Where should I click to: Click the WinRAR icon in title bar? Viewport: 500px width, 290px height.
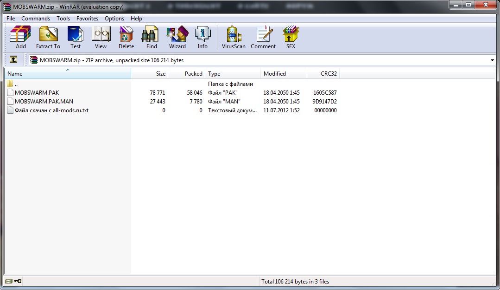click(7, 6)
